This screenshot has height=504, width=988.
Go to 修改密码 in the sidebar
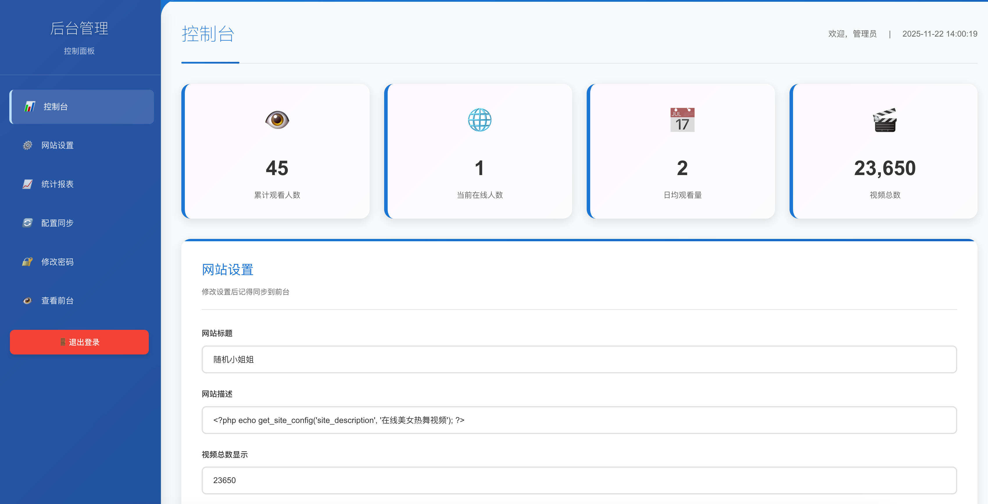58,262
